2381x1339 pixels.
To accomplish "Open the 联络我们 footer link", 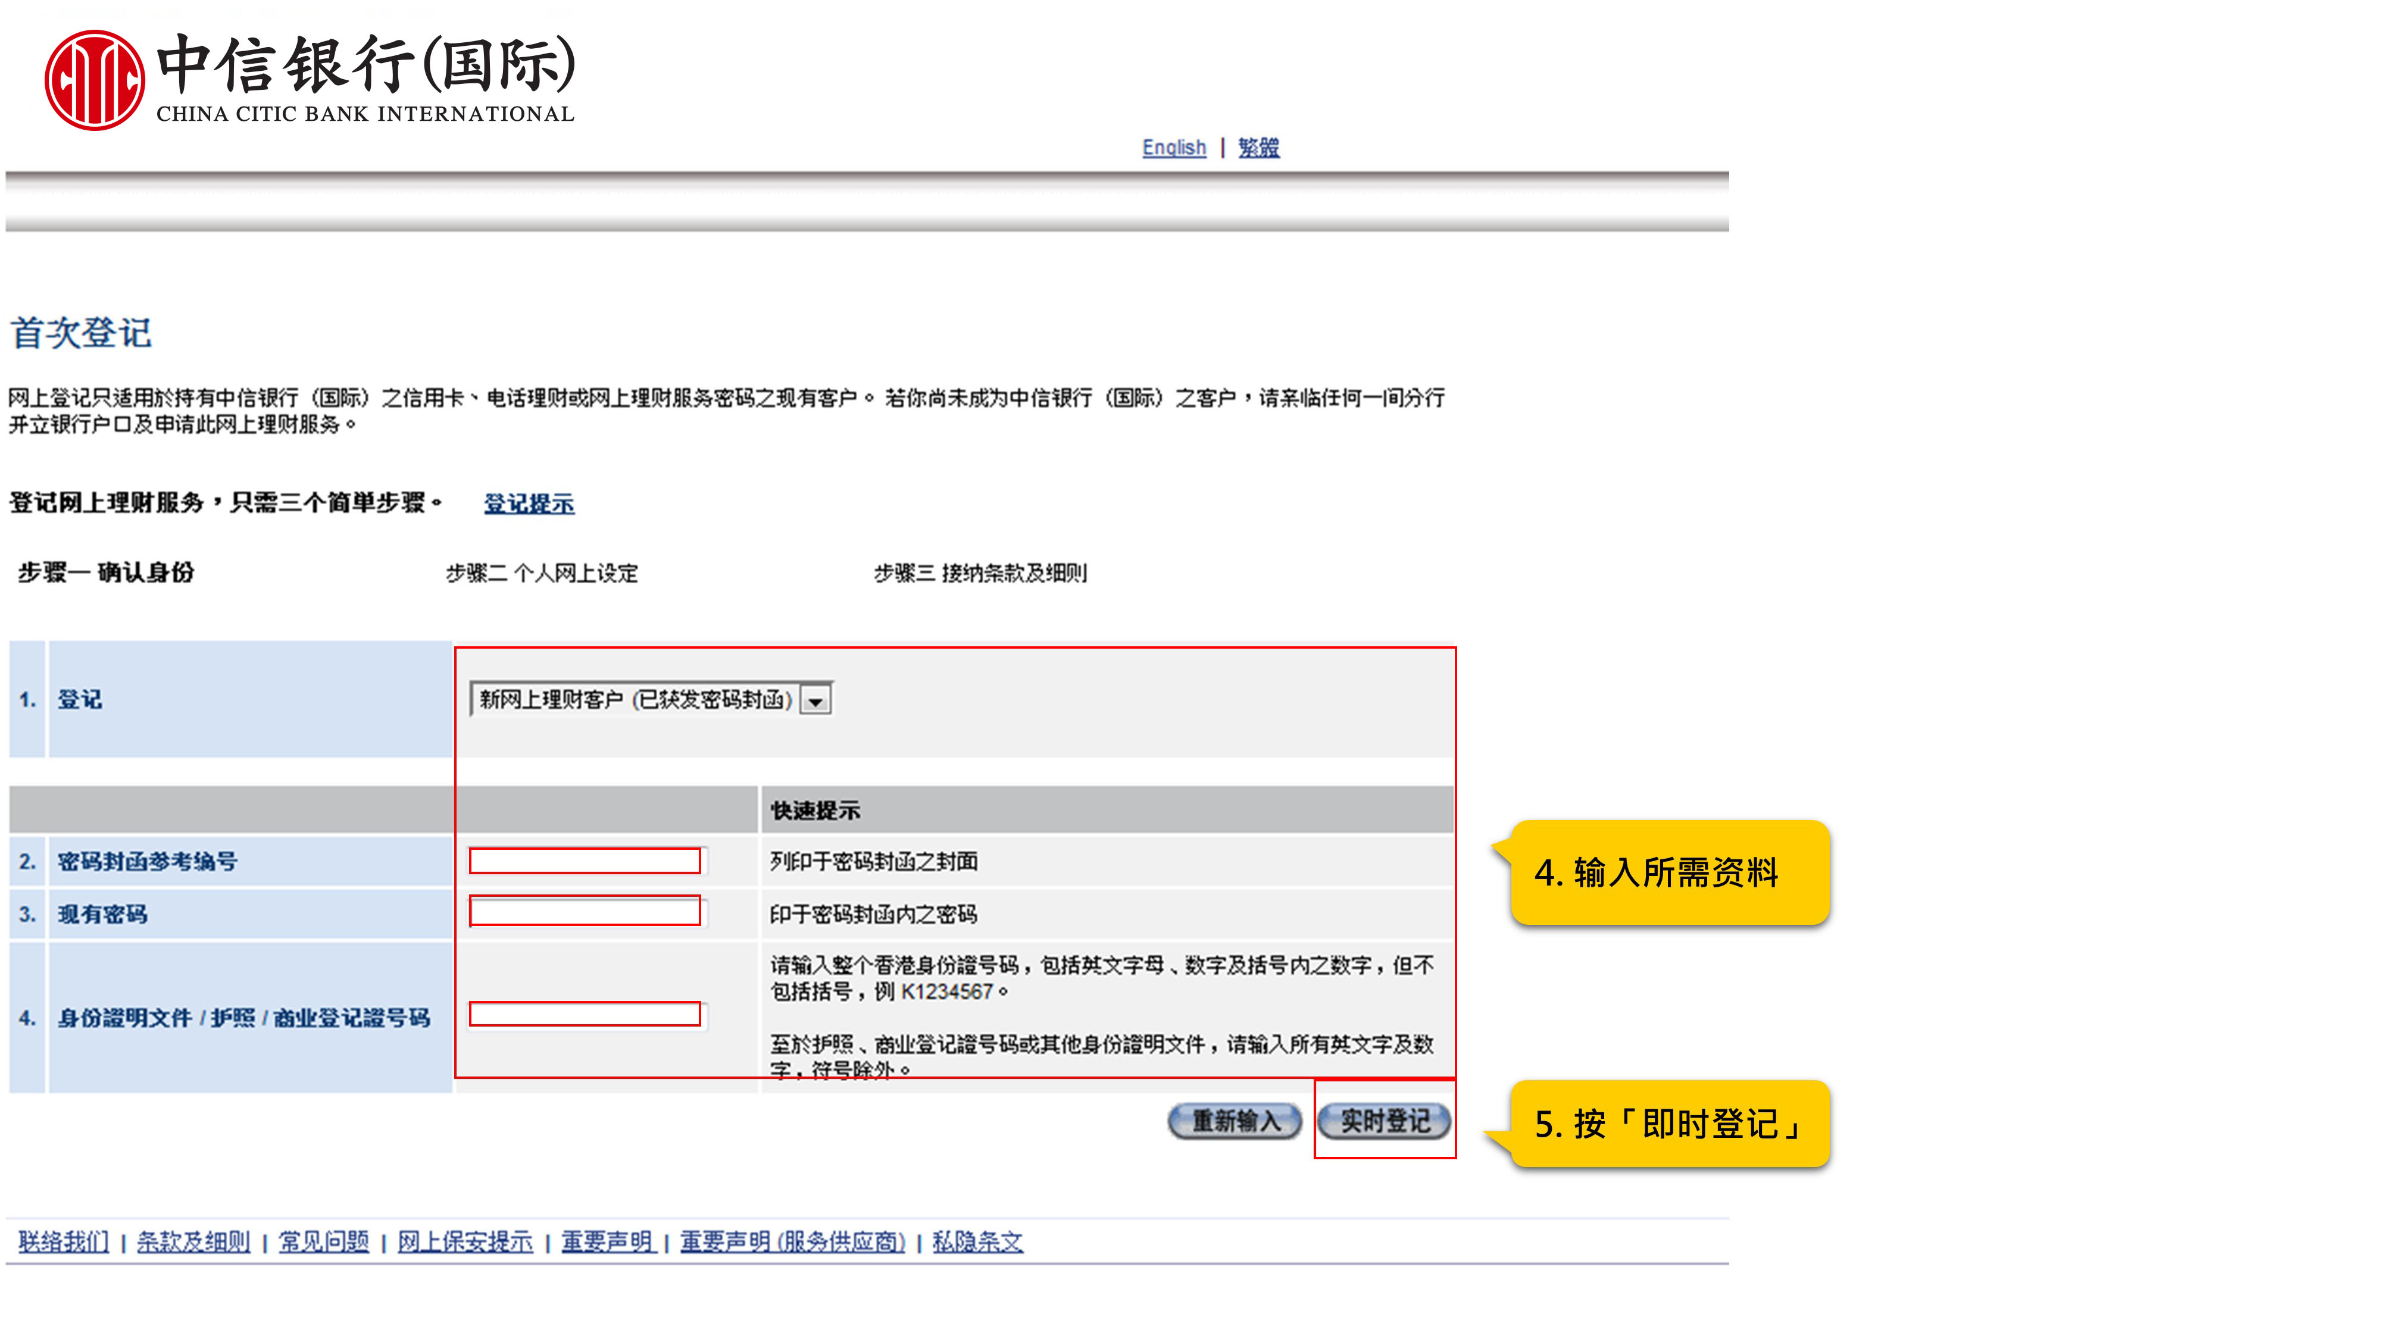I will (63, 1242).
